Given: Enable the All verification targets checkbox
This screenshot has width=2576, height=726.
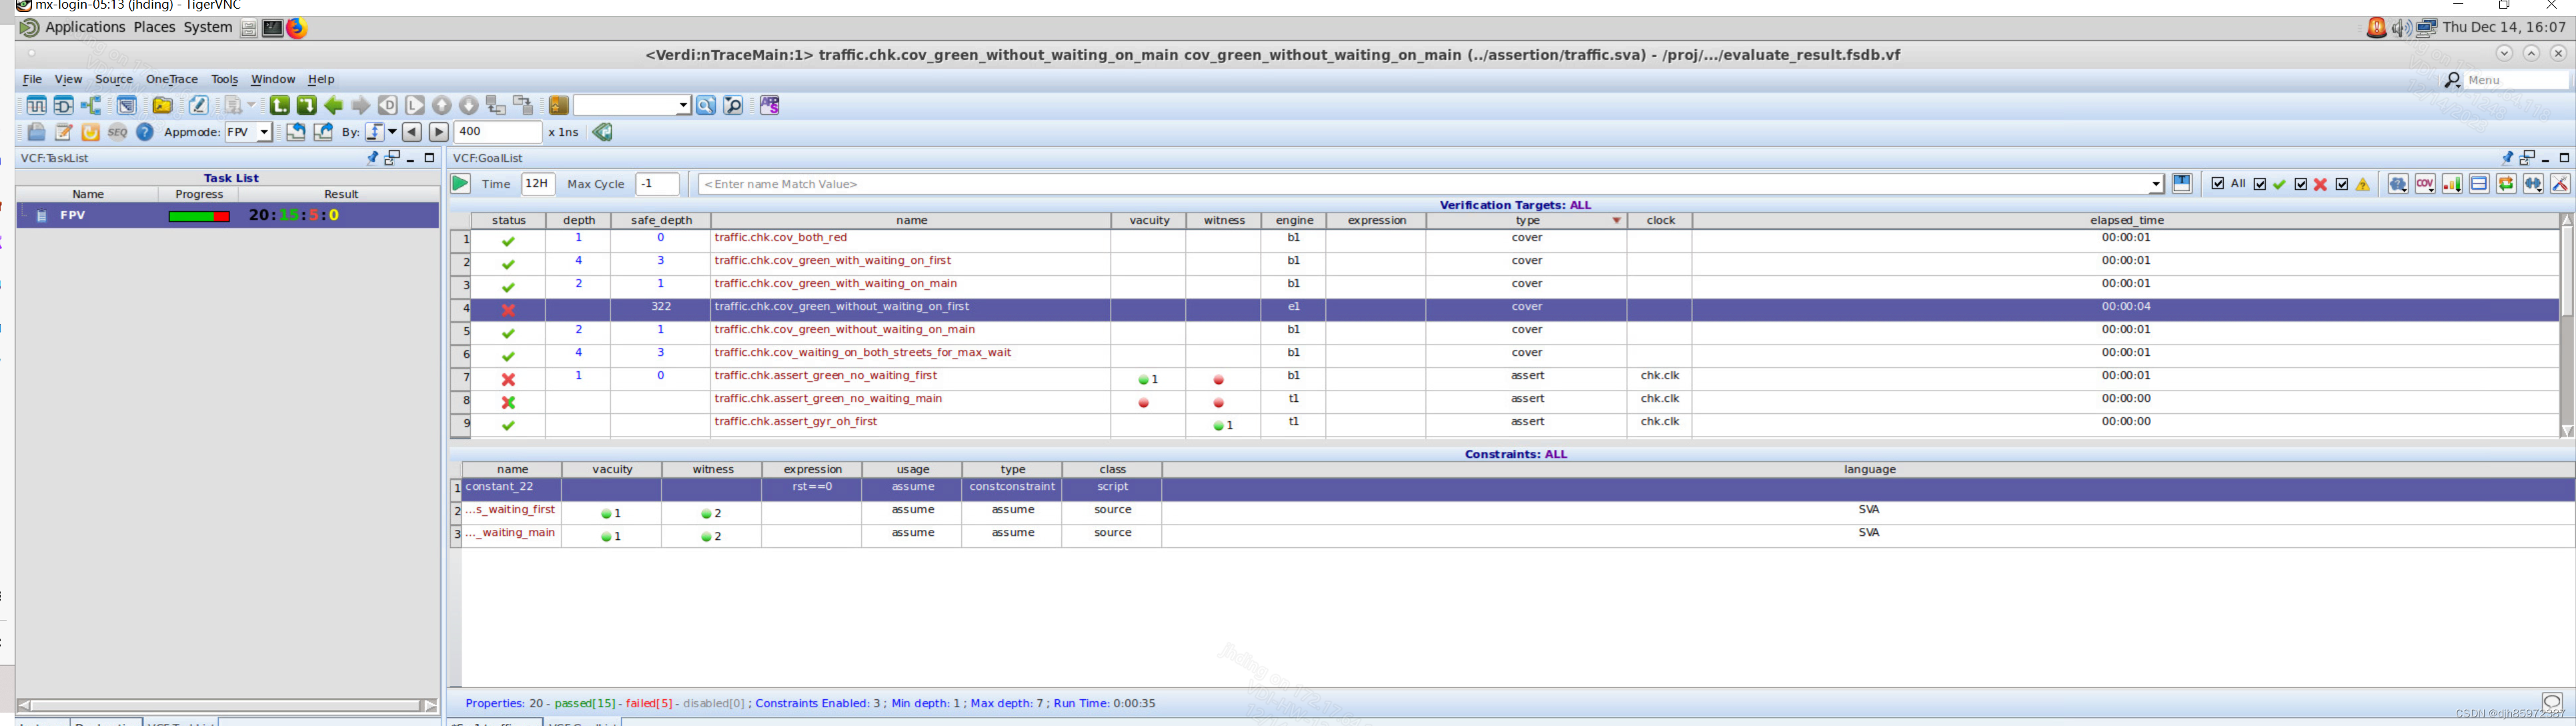Looking at the screenshot, I should [x=2218, y=184].
